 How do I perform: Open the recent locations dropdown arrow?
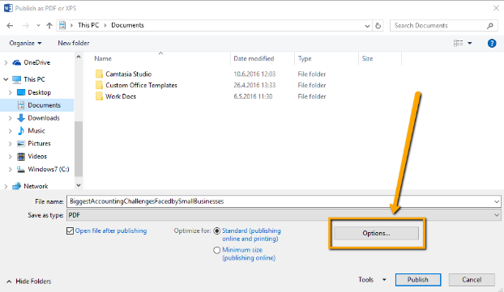(x=38, y=26)
